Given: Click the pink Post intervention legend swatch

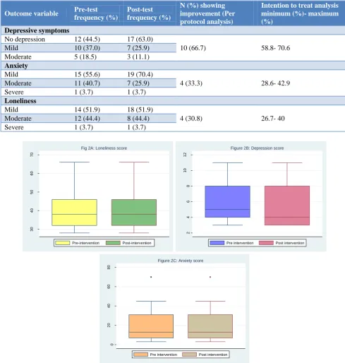Looking at the screenshot, I should click(266, 243).
